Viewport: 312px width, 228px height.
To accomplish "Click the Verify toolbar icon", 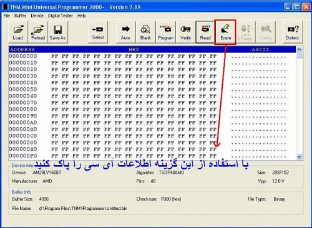I will coord(185,32).
